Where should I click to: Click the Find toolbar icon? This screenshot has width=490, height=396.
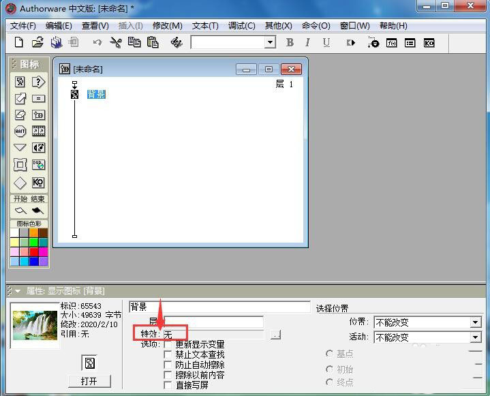tap(177, 42)
